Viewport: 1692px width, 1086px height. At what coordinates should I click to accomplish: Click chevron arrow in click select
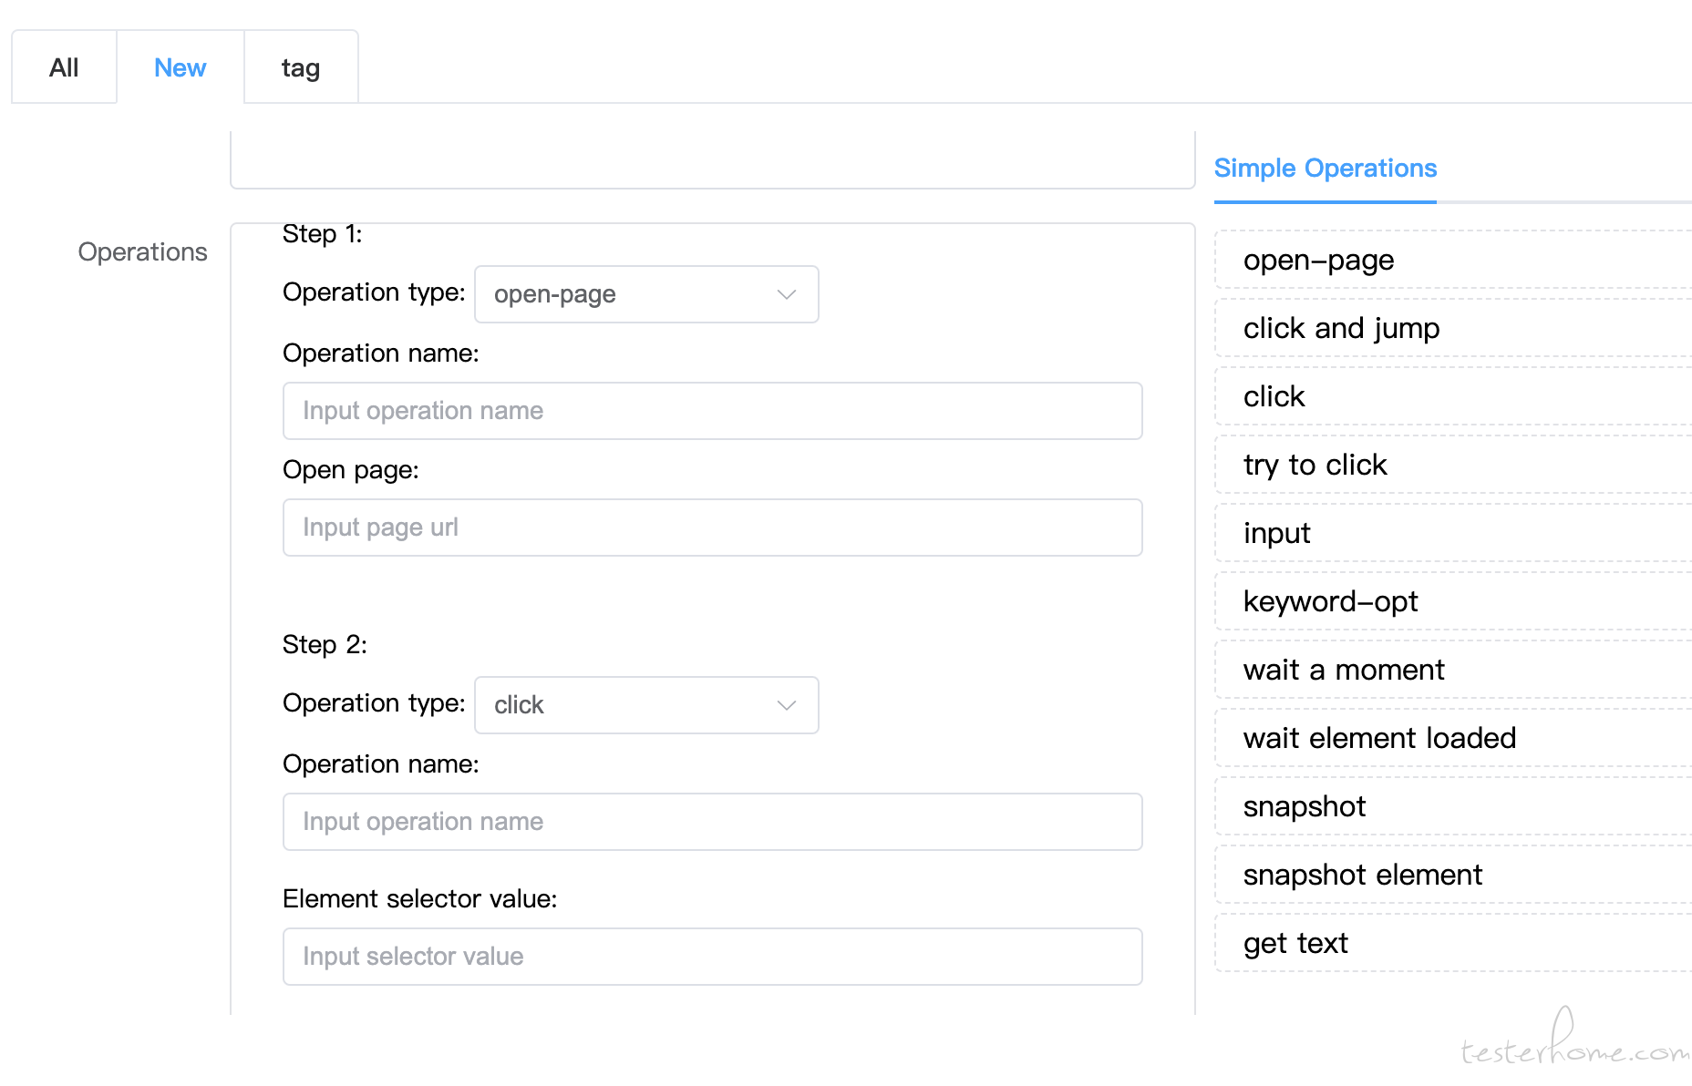click(787, 705)
